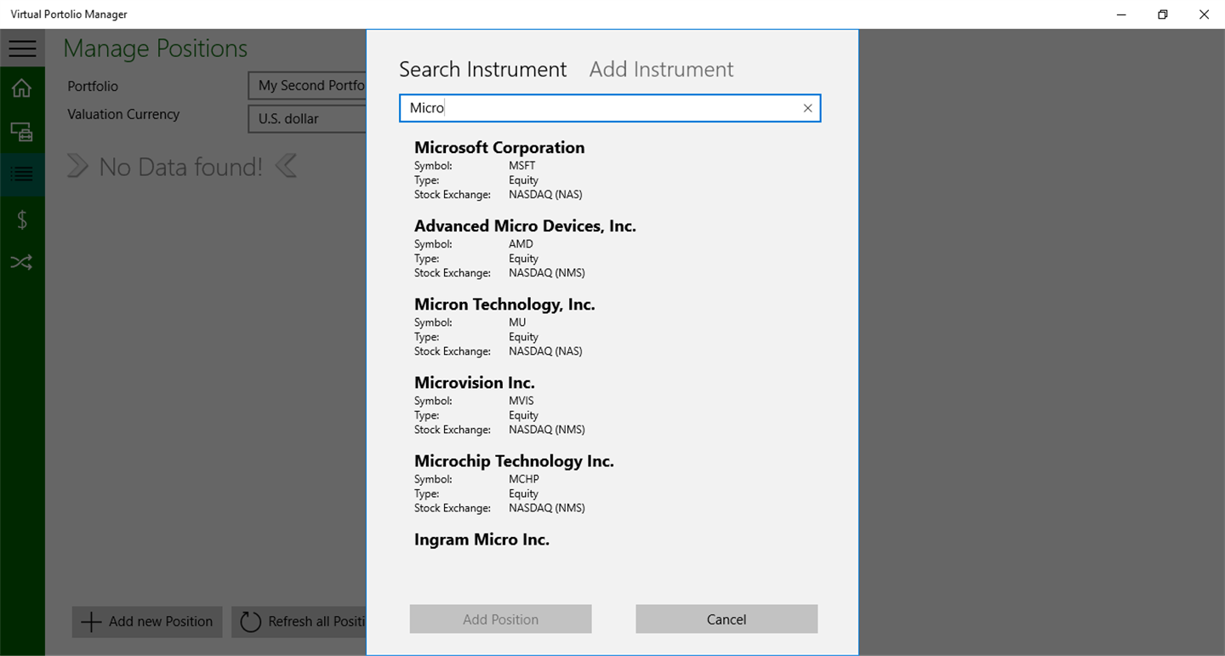Go to the Home sidebar icon
This screenshot has width=1225, height=656.
pyautogui.click(x=22, y=88)
